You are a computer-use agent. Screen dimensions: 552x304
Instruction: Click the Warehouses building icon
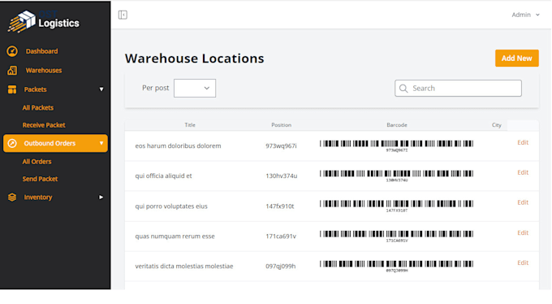(12, 70)
